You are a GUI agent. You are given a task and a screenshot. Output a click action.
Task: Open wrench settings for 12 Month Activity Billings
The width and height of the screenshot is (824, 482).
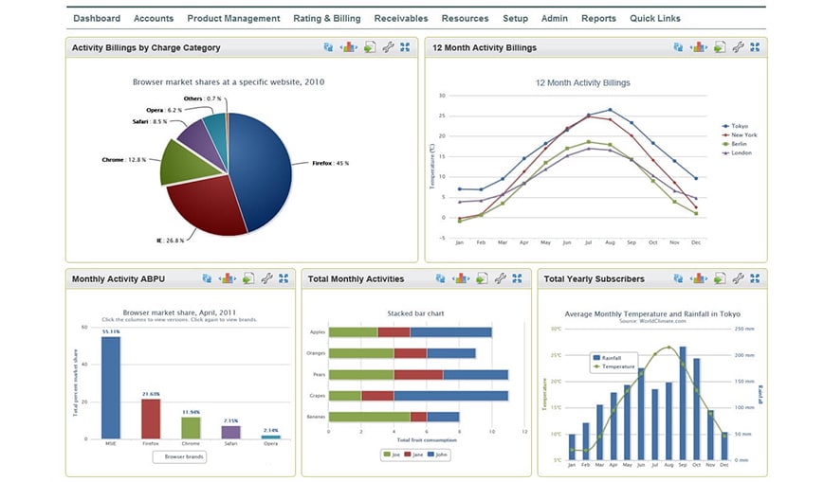point(739,47)
